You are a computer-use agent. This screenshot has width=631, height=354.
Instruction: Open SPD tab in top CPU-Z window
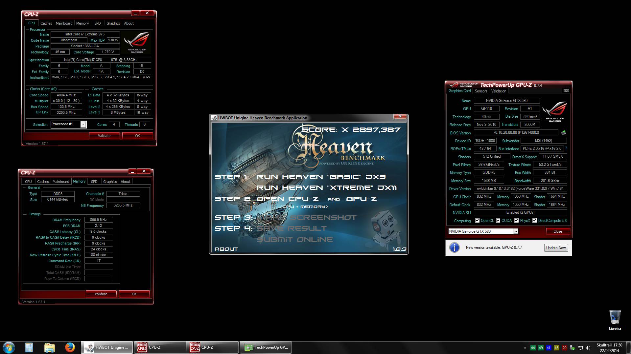(98, 23)
